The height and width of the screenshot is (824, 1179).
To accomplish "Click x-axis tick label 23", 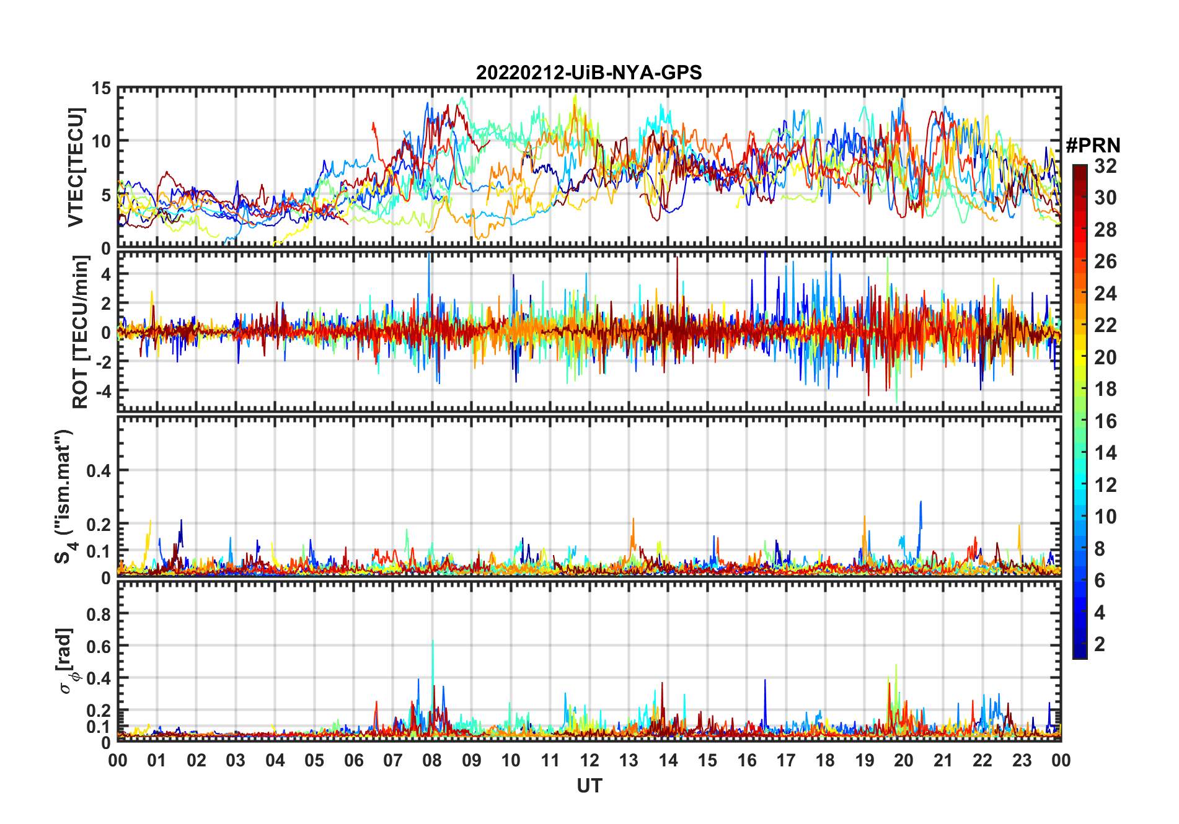I will 1022,761.
